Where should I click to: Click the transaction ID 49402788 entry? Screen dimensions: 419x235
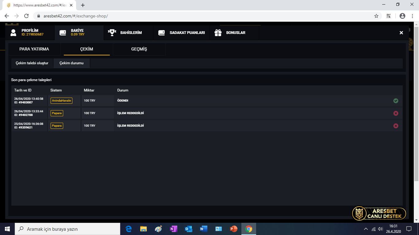[x=23, y=115]
